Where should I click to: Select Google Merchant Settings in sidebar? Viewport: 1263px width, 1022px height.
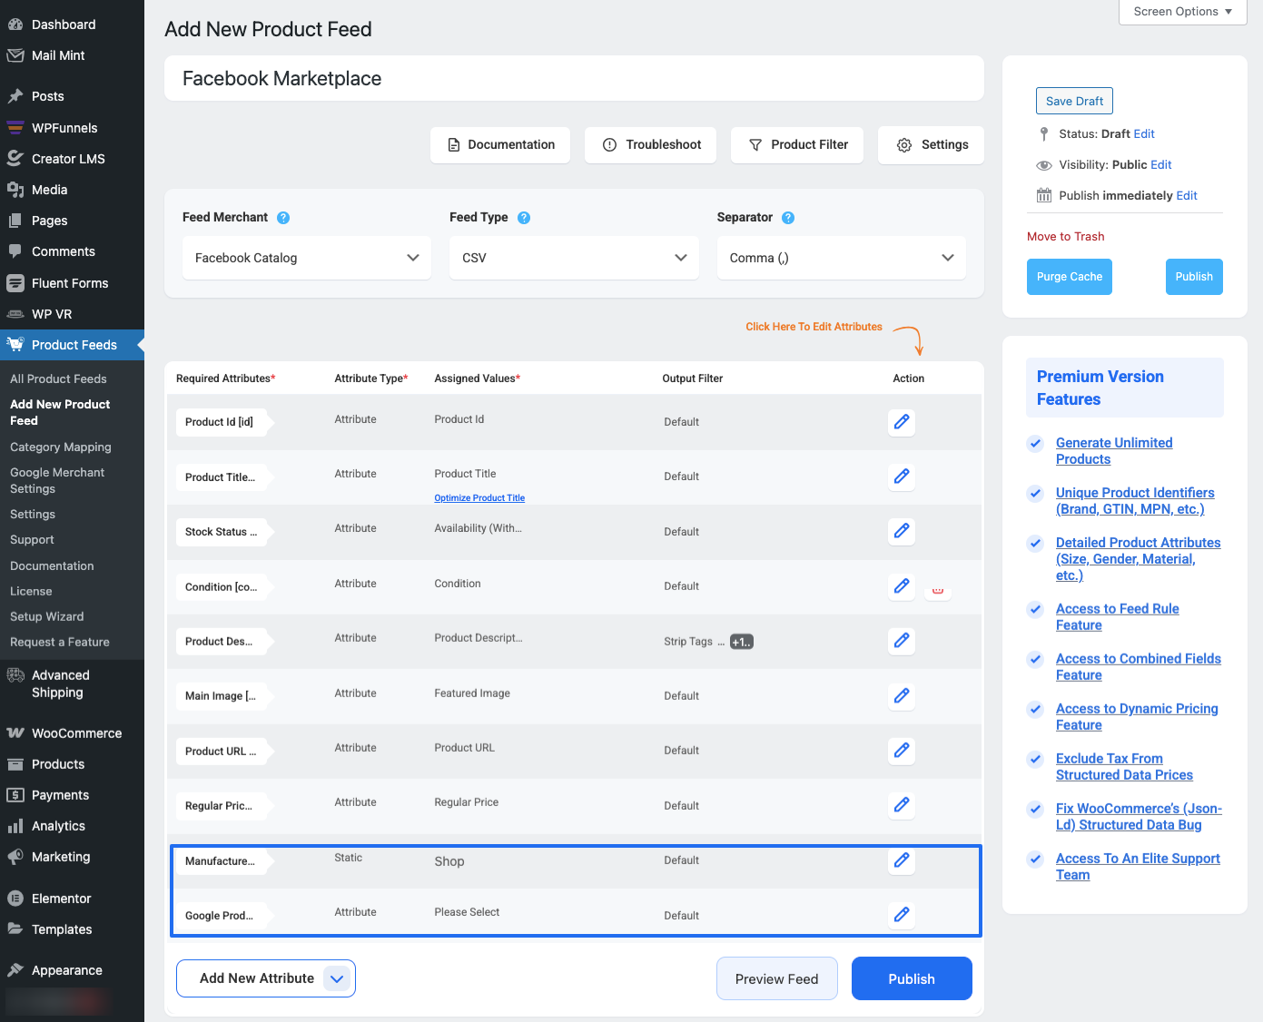click(56, 480)
